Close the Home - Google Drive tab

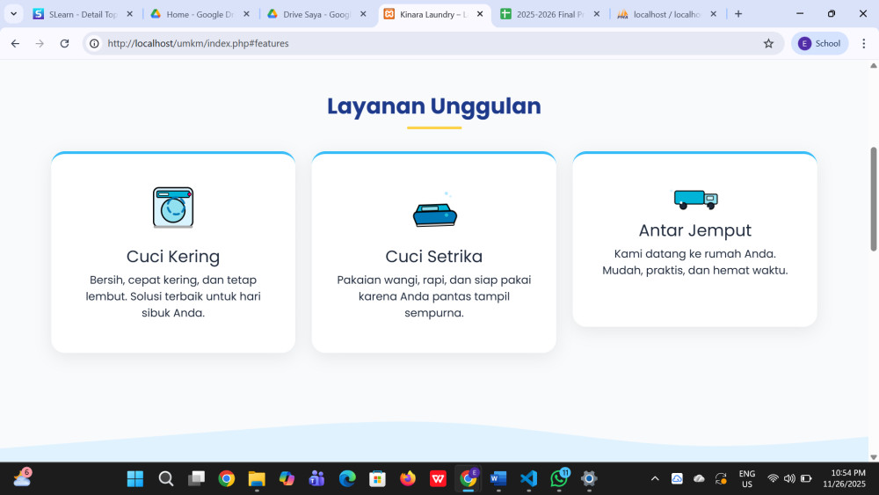(246, 14)
